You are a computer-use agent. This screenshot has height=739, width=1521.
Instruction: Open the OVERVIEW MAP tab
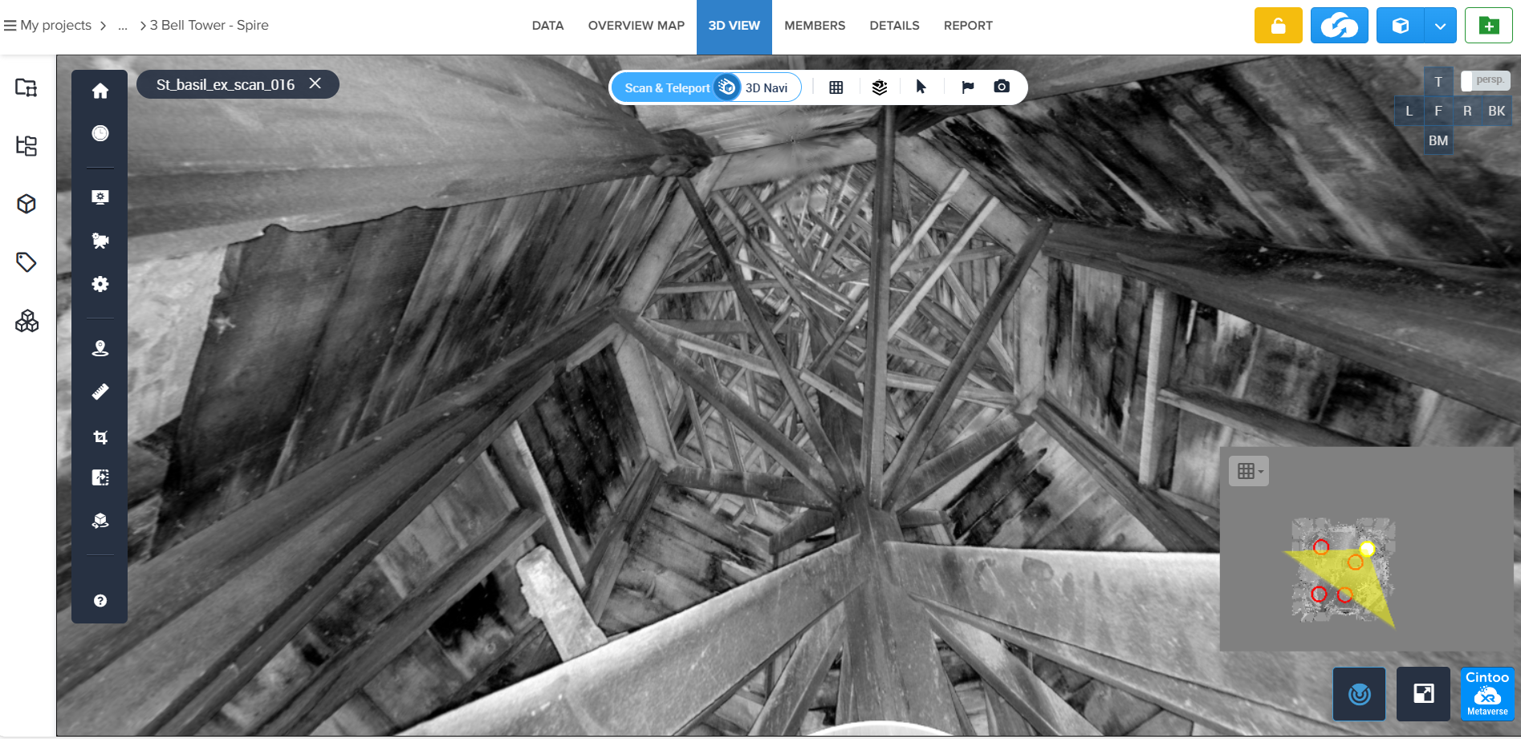[x=636, y=26]
